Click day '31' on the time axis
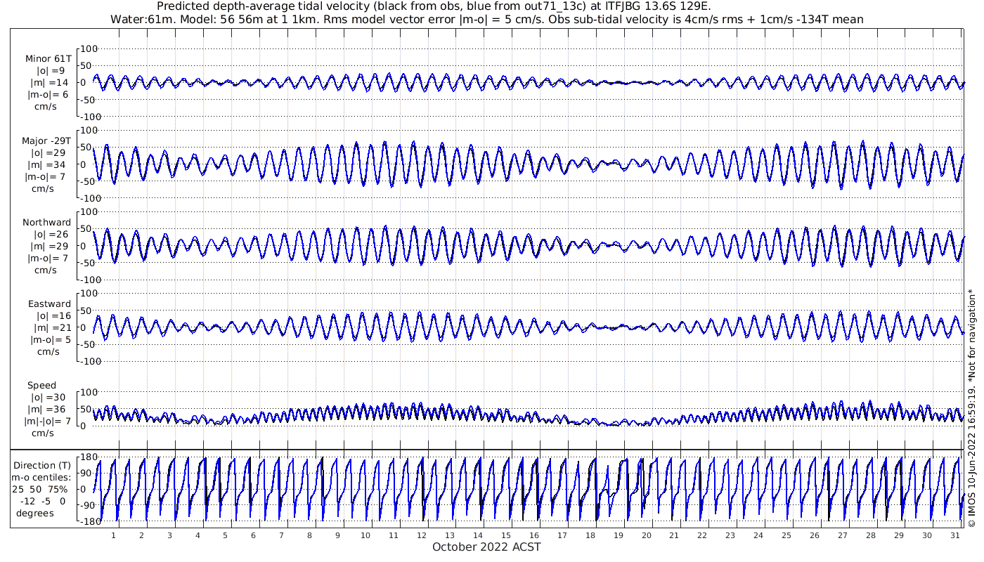 point(954,535)
